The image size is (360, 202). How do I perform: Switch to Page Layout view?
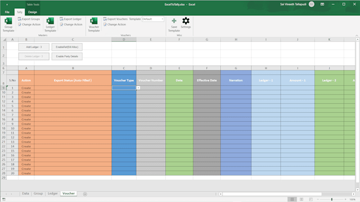(301, 199)
